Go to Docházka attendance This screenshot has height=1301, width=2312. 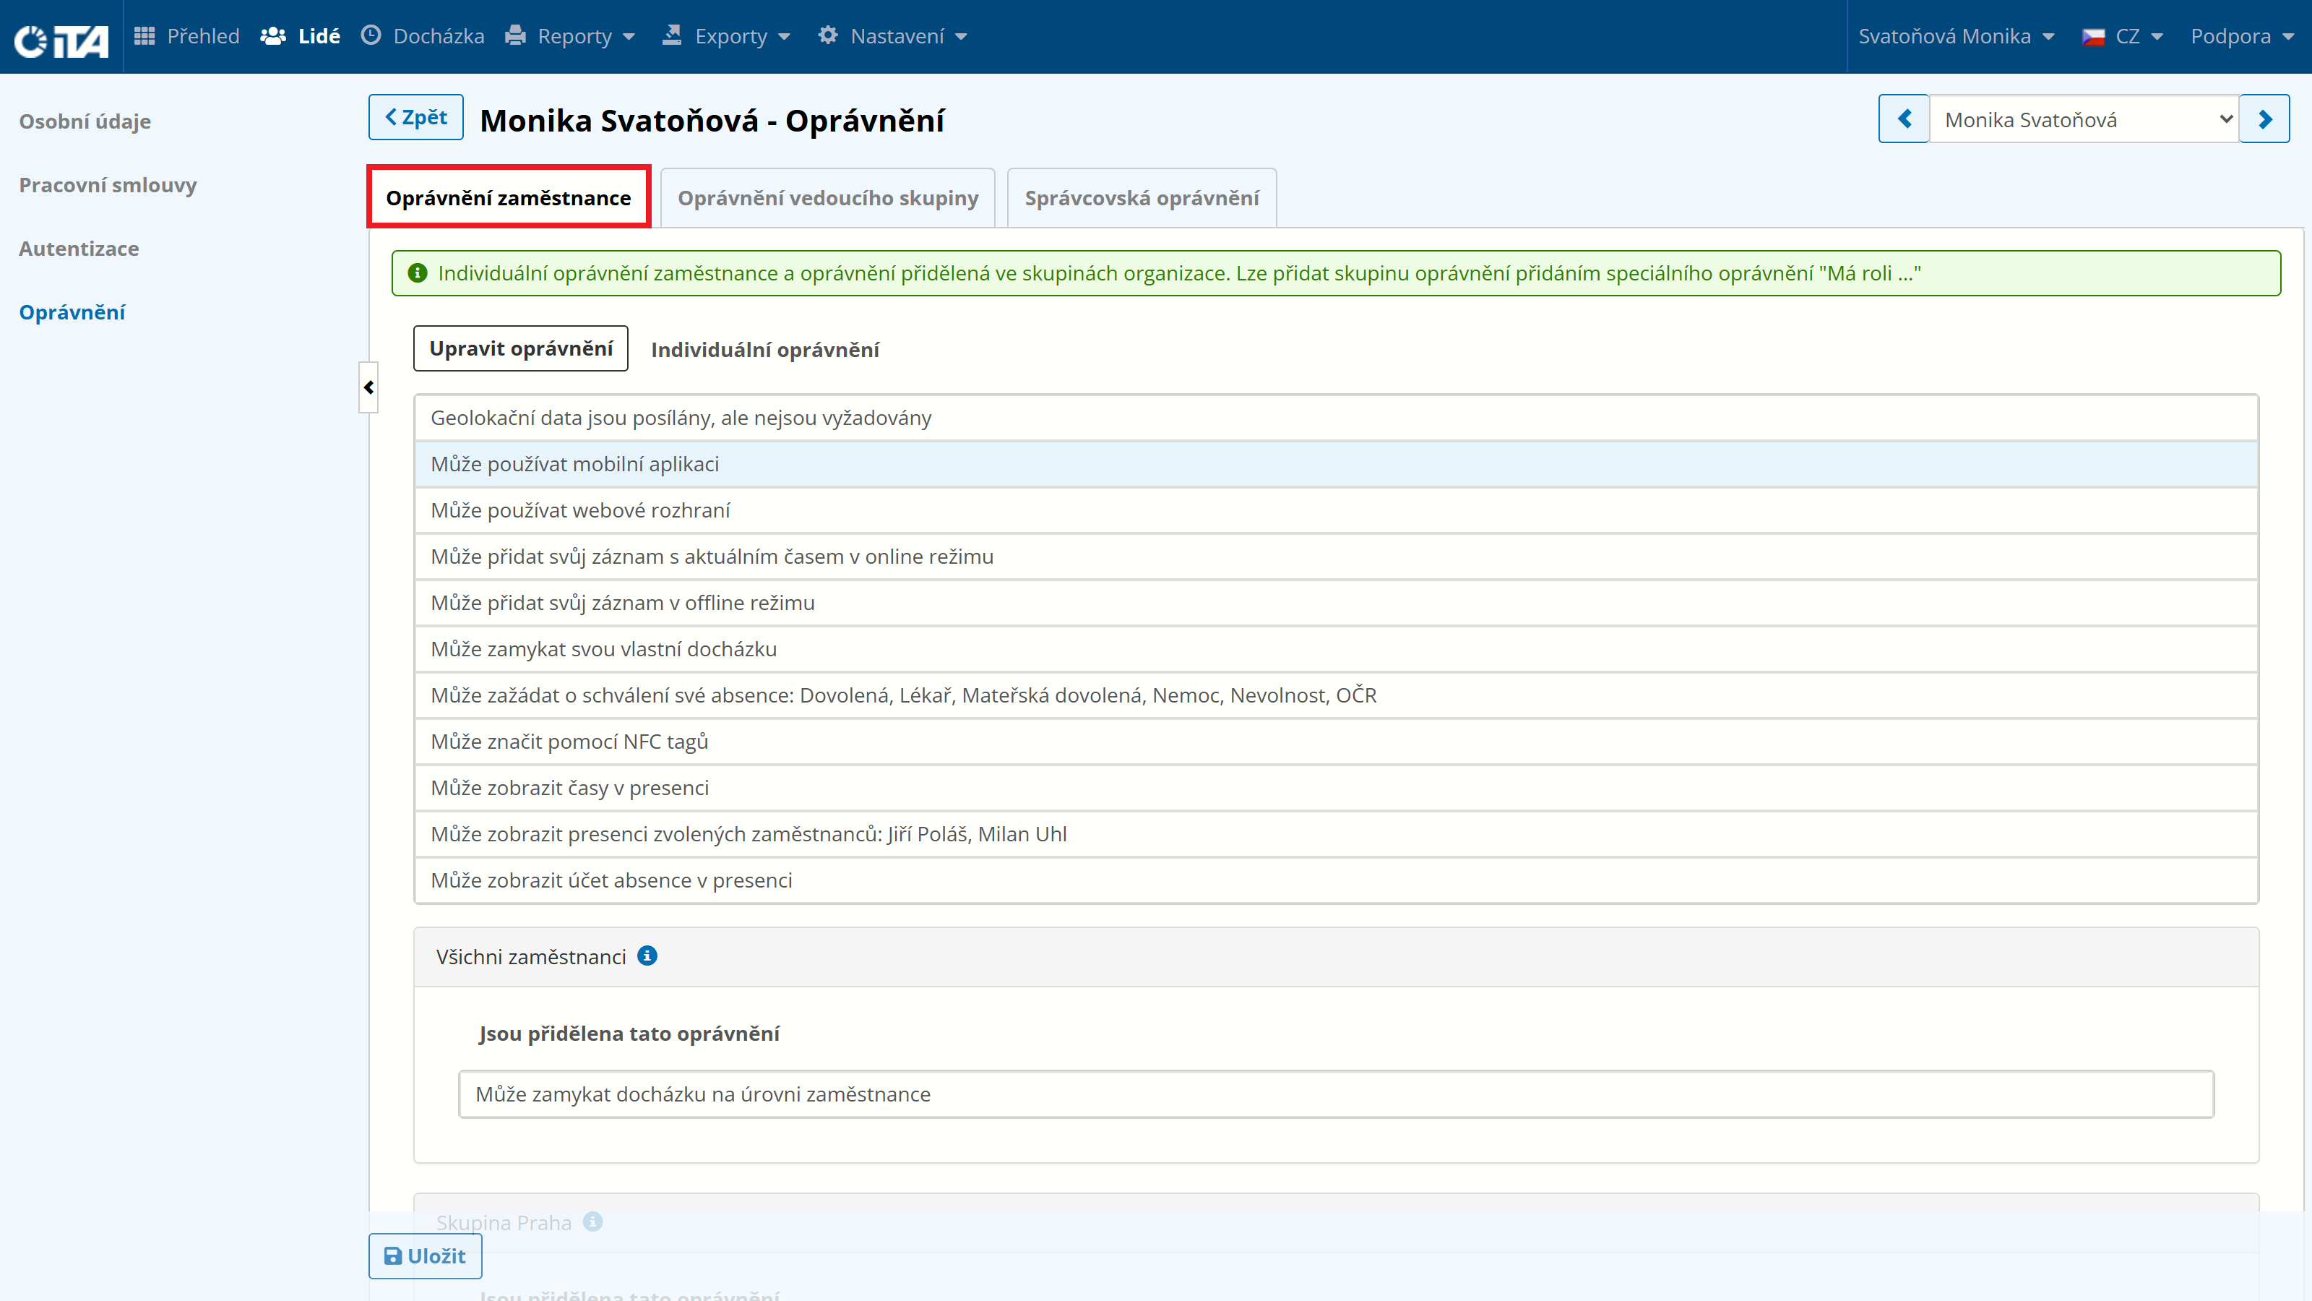(422, 36)
